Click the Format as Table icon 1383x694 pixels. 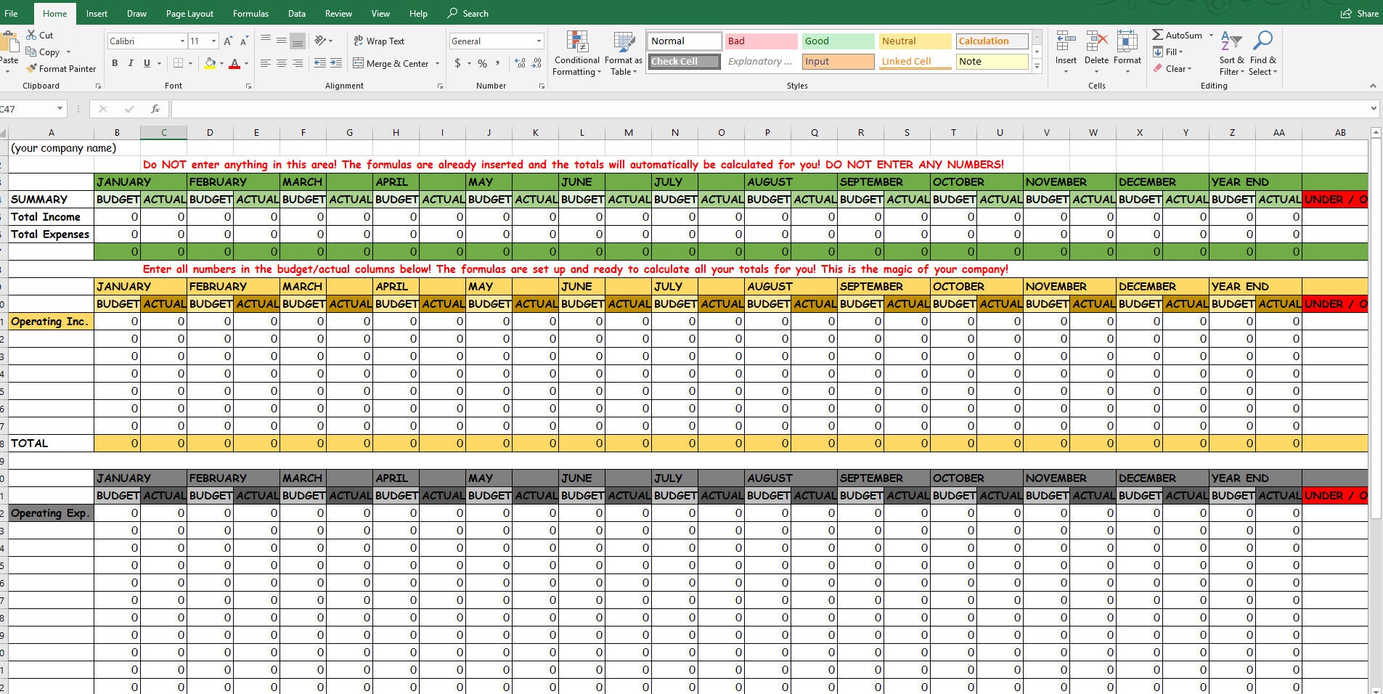(x=623, y=42)
